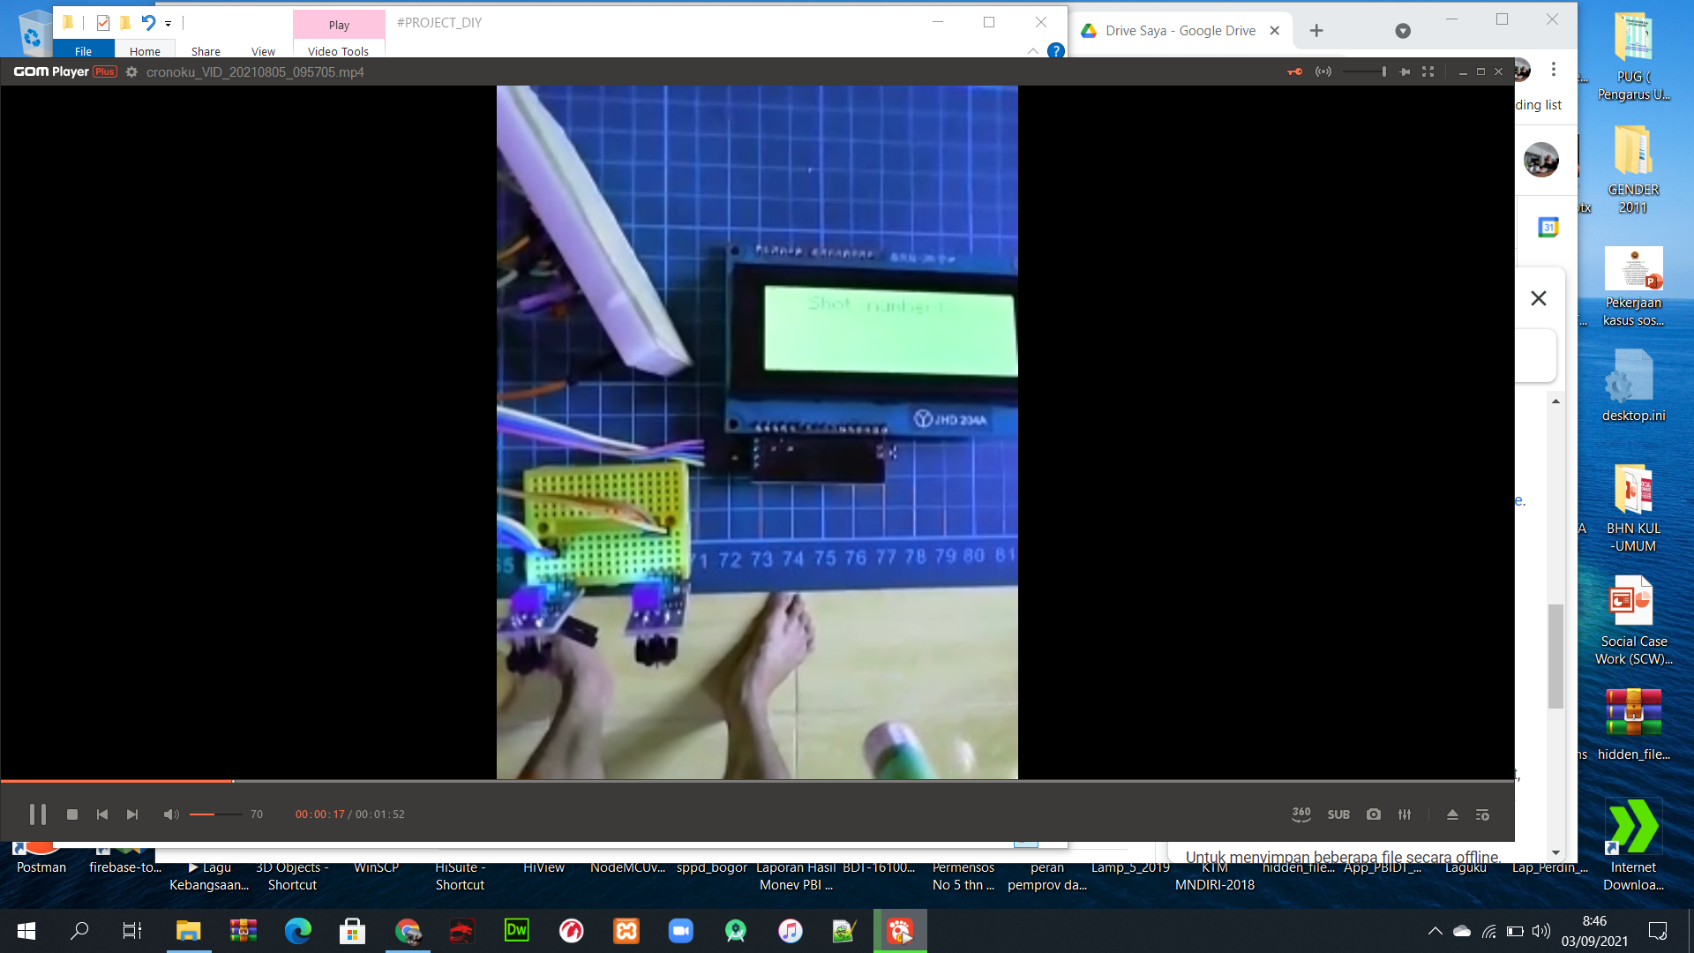Skip to the previous file
The width and height of the screenshot is (1694, 953).
tap(102, 814)
